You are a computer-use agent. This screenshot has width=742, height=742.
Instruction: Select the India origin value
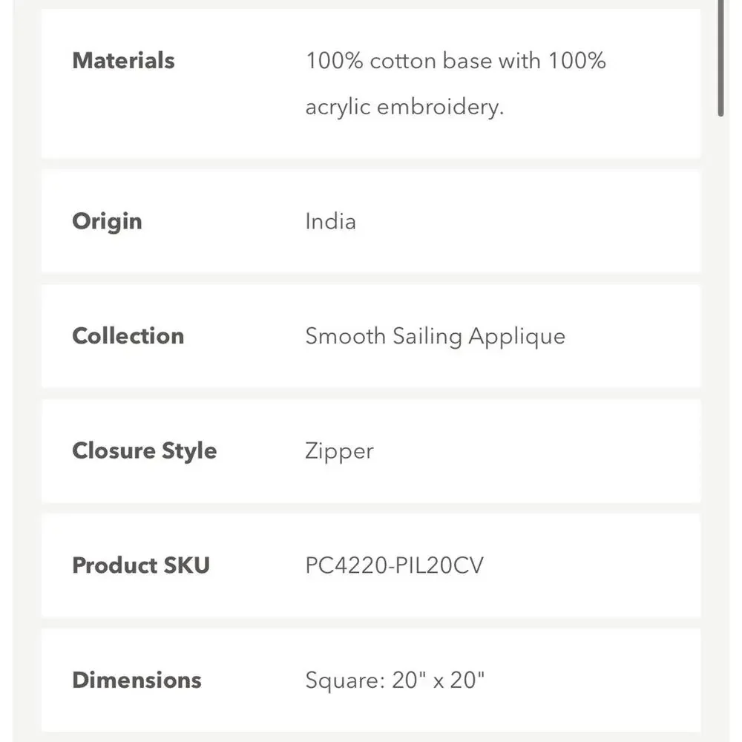tap(330, 221)
